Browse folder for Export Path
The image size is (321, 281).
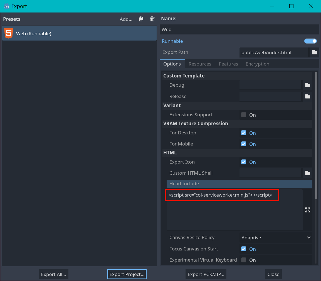[314, 52]
